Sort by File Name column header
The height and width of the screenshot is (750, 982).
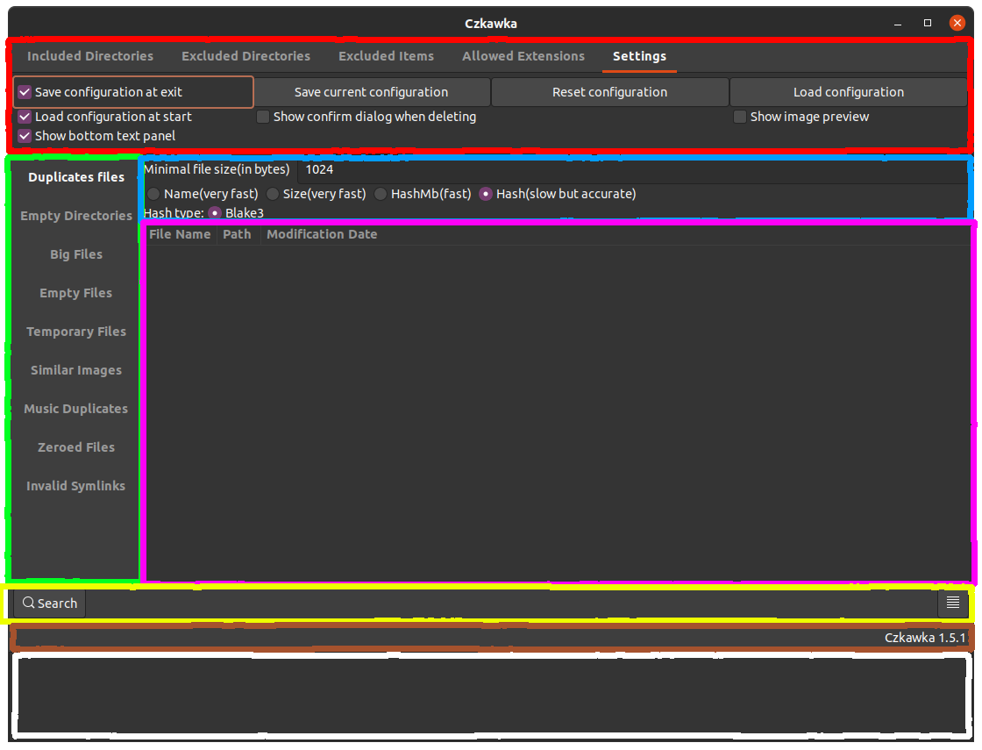(180, 234)
